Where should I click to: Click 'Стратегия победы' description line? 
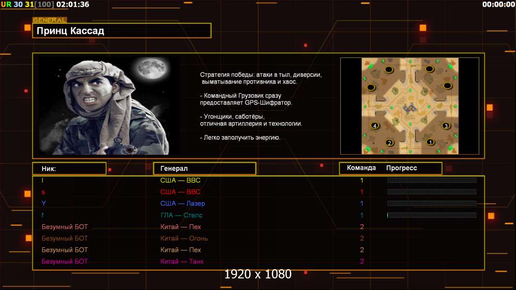click(261, 74)
